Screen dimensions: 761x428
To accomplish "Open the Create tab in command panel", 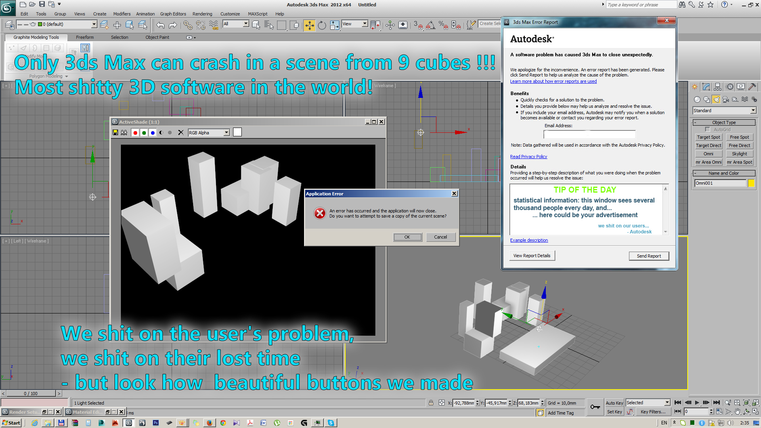I will pyautogui.click(x=695, y=87).
